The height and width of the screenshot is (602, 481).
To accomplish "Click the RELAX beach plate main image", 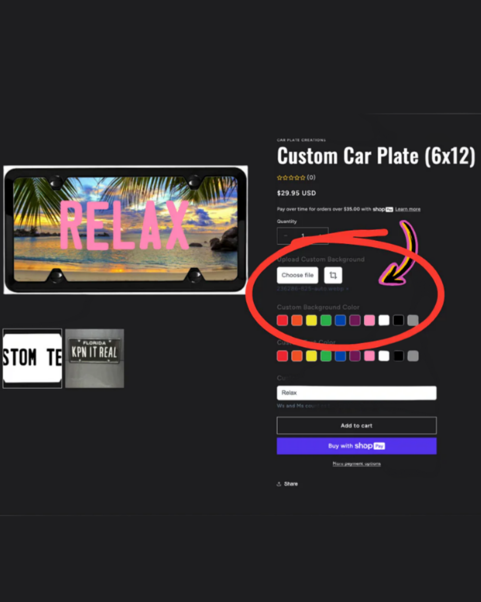I will point(125,230).
